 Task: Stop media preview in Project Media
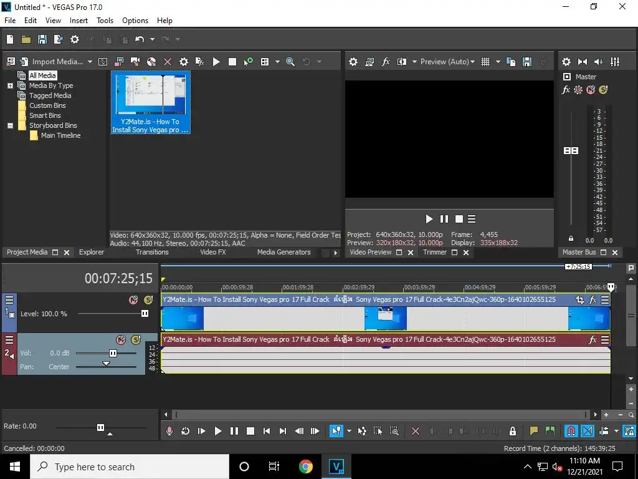(232, 62)
